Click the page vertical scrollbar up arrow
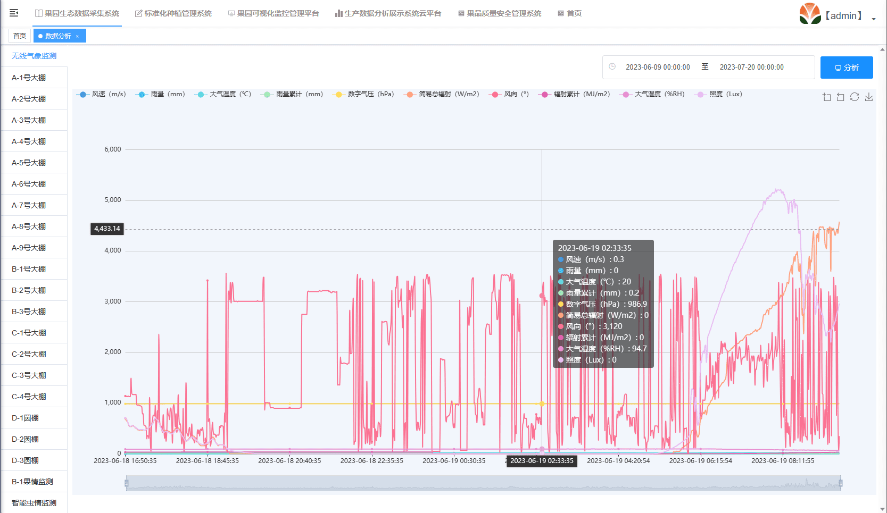 click(x=883, y=49)
